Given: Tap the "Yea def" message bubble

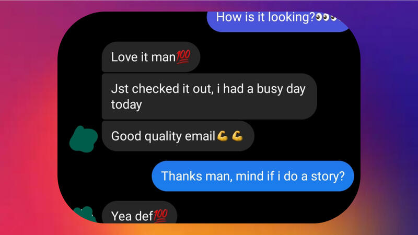Looking at the screenshot, I should (140, 213).
